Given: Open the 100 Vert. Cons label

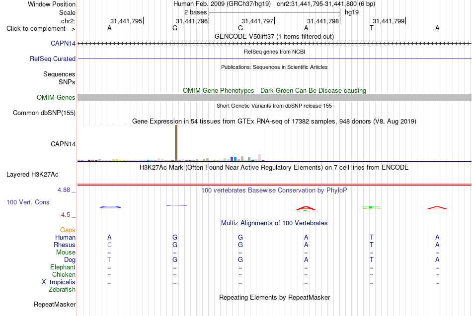Looking at the screenshot, I should click(x=28, y=202).
